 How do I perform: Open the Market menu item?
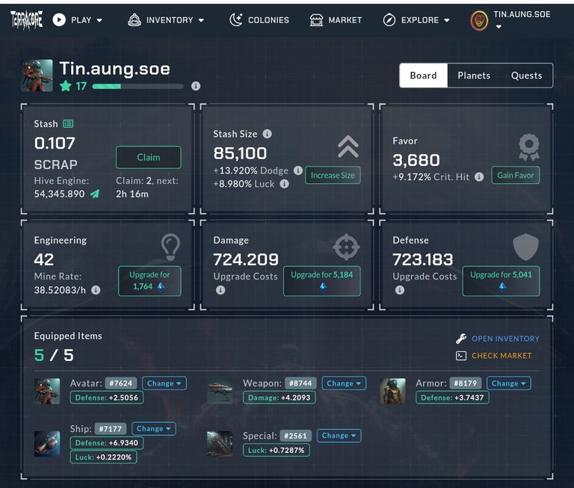[336, 19]
